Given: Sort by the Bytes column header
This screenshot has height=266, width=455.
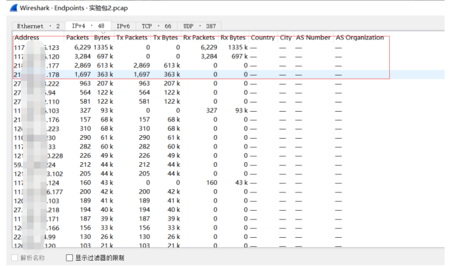Looking at the screenshot, I should click(102, 37).
